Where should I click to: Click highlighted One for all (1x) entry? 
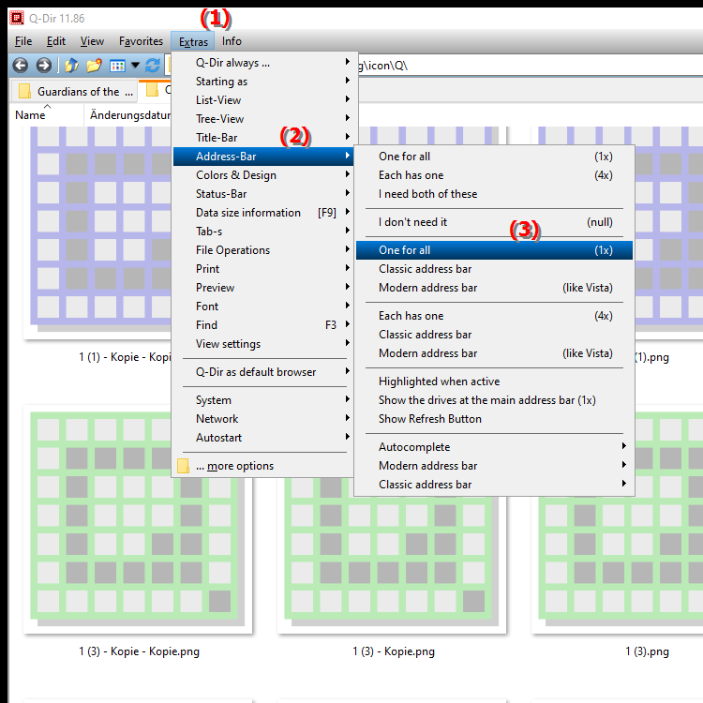495,250
